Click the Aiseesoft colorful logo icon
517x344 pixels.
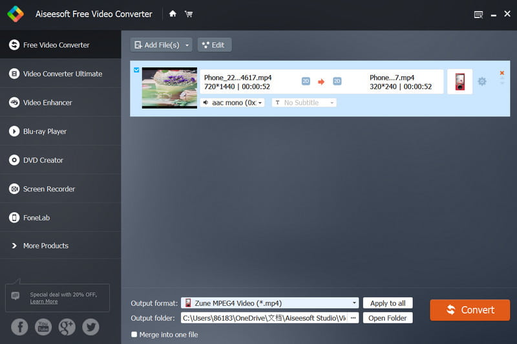point(15,14)
